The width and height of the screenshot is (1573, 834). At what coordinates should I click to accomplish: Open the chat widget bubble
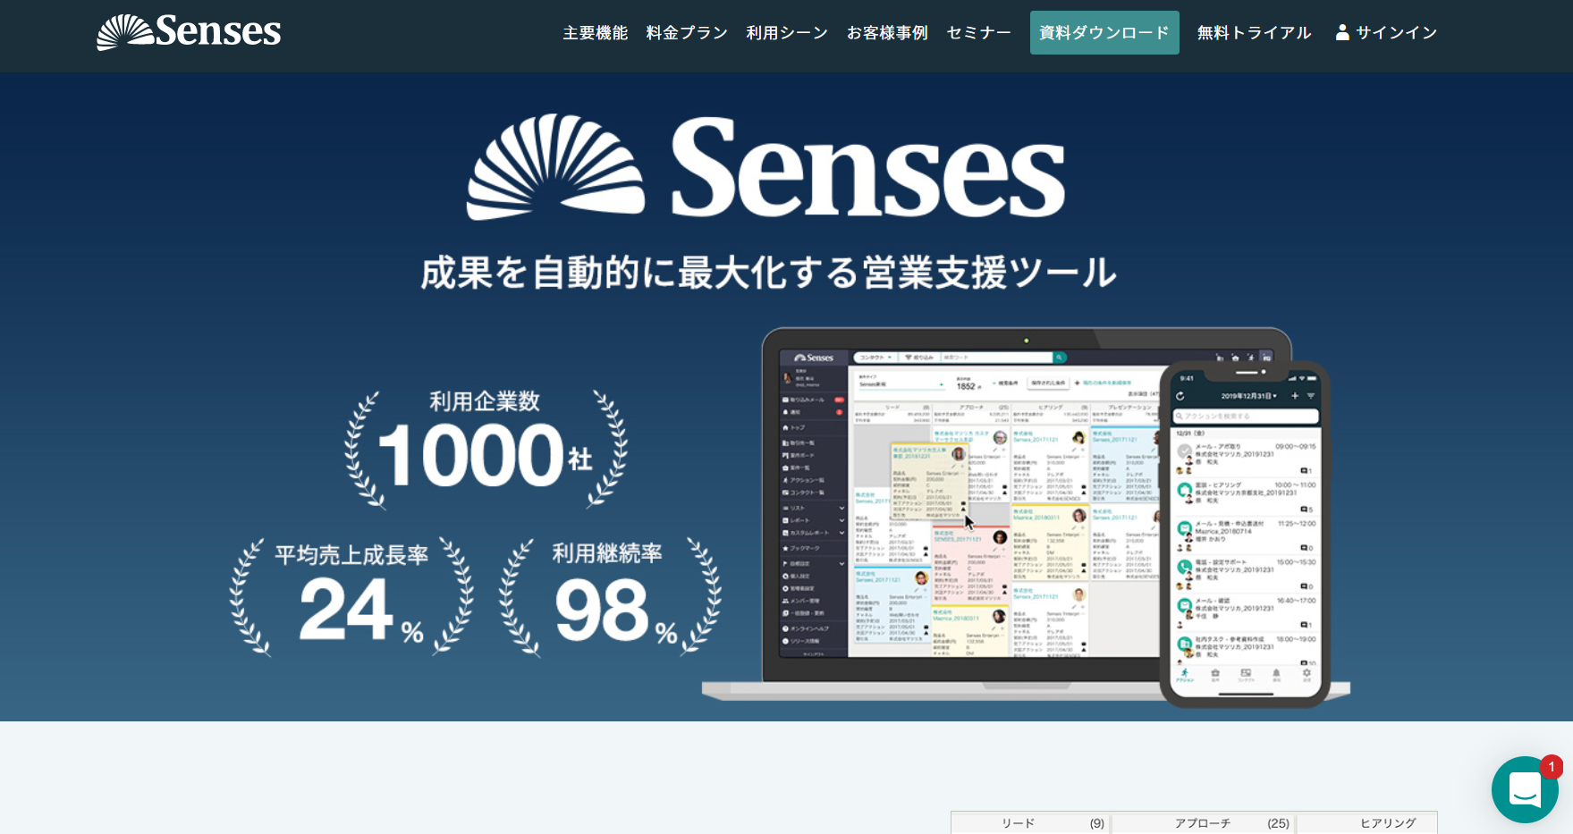[x=1525, y=790]
